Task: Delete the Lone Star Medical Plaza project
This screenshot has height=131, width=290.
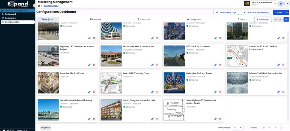Action: point(94,92)
